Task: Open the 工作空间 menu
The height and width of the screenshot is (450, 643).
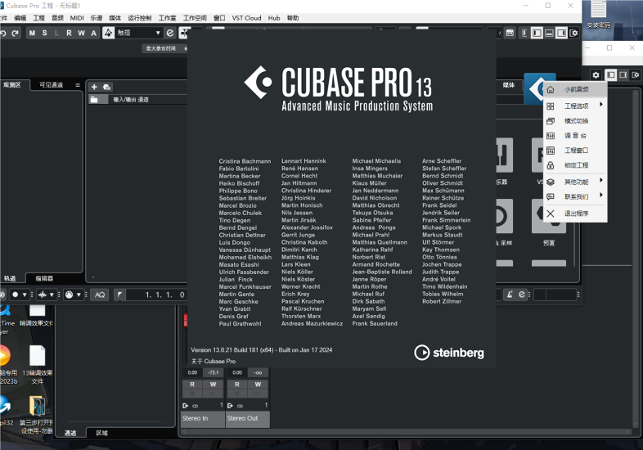Action: tap(195, 18)
